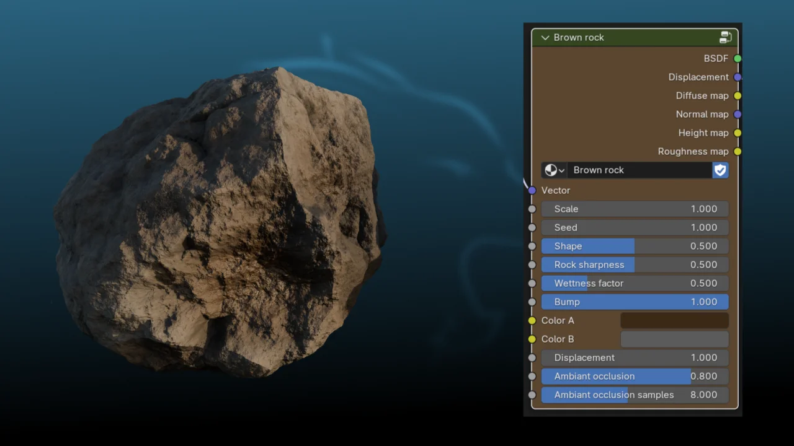Enable the fake user shield for Brown rock
Viewport: 794px width, 446px height.
tap(720, 170)
